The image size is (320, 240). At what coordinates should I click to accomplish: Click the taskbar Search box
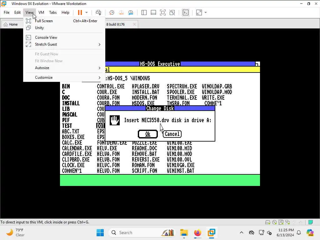point(142,232)
